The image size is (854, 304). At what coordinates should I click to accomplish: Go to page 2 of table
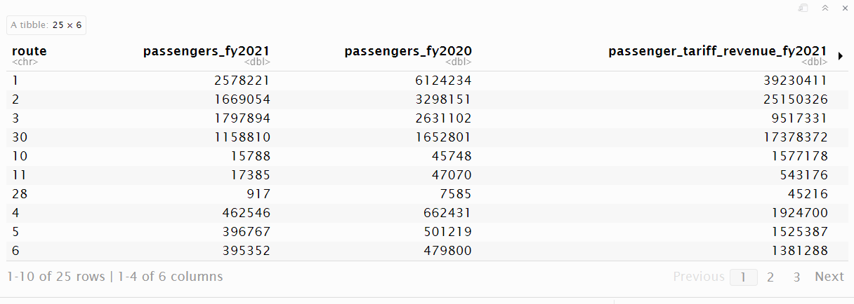click(770, 277)
